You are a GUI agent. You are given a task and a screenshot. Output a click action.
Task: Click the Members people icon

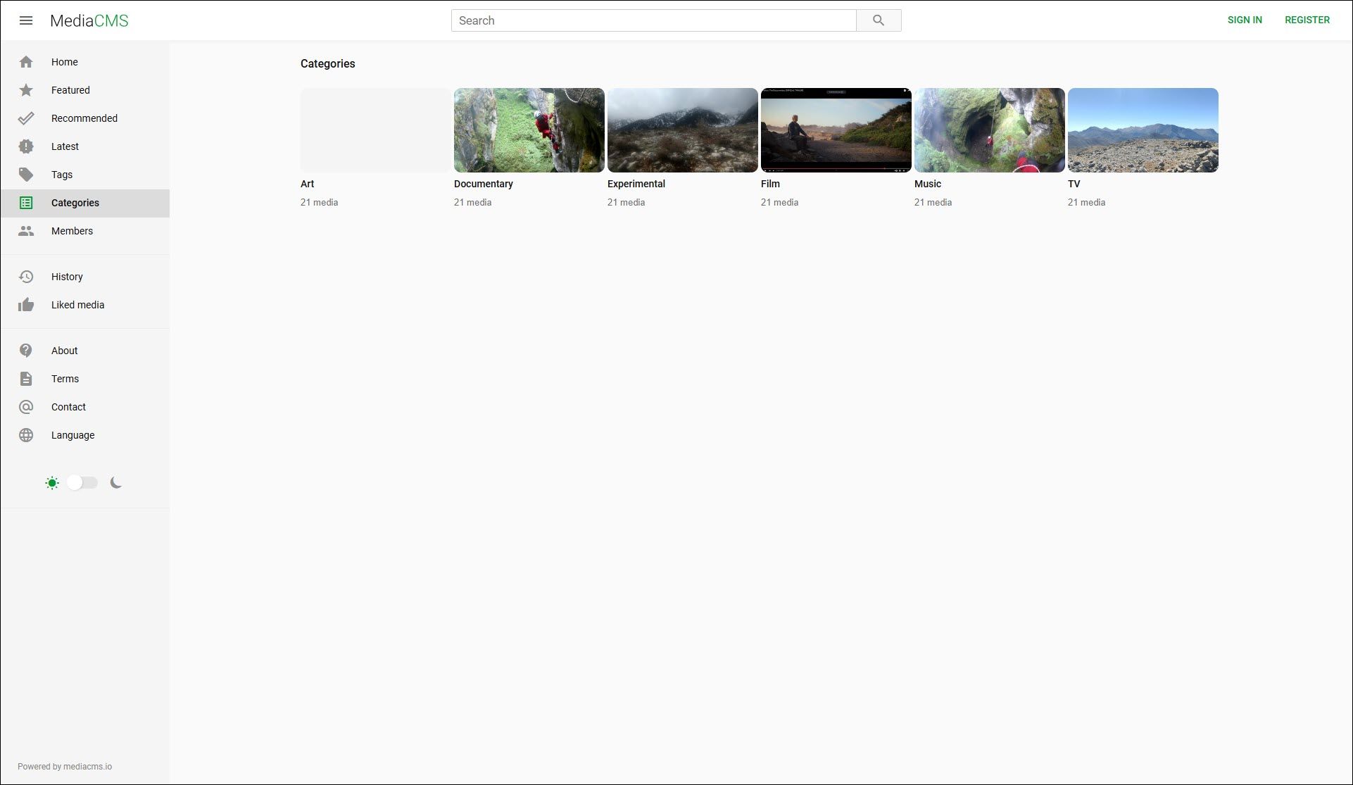pyautogui.click(x=26, y=231)
